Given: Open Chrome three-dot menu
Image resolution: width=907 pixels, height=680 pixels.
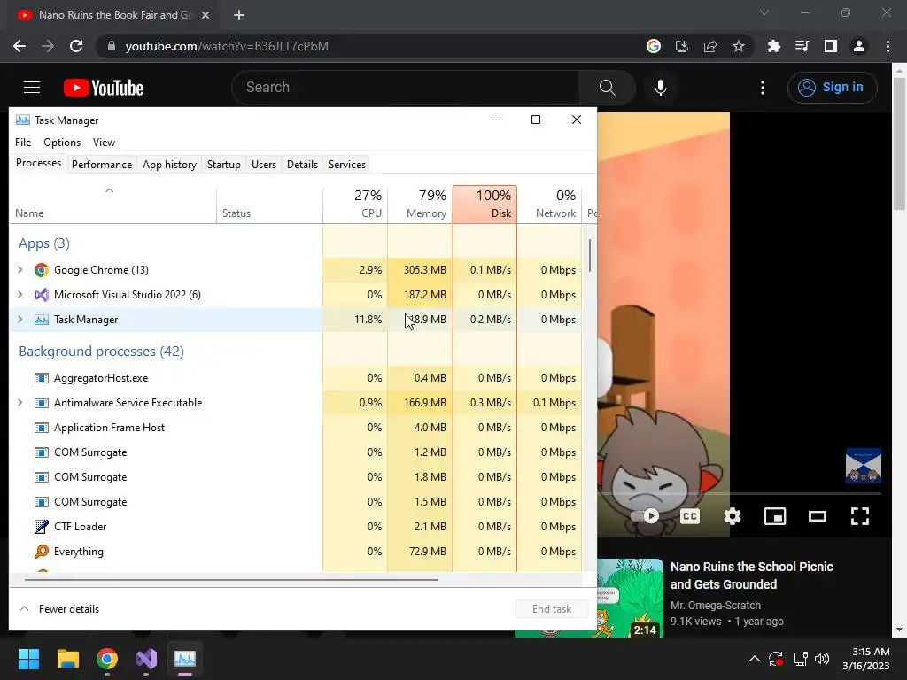Looking at the screenshot, I should [888, 46].
